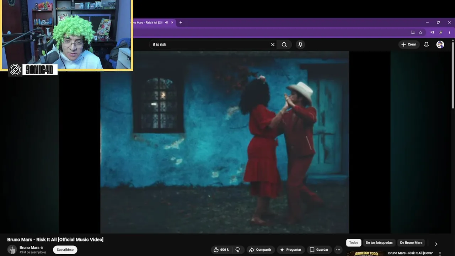Select the Todos filter chip
The image size is (455, 256).
[354, 243]
